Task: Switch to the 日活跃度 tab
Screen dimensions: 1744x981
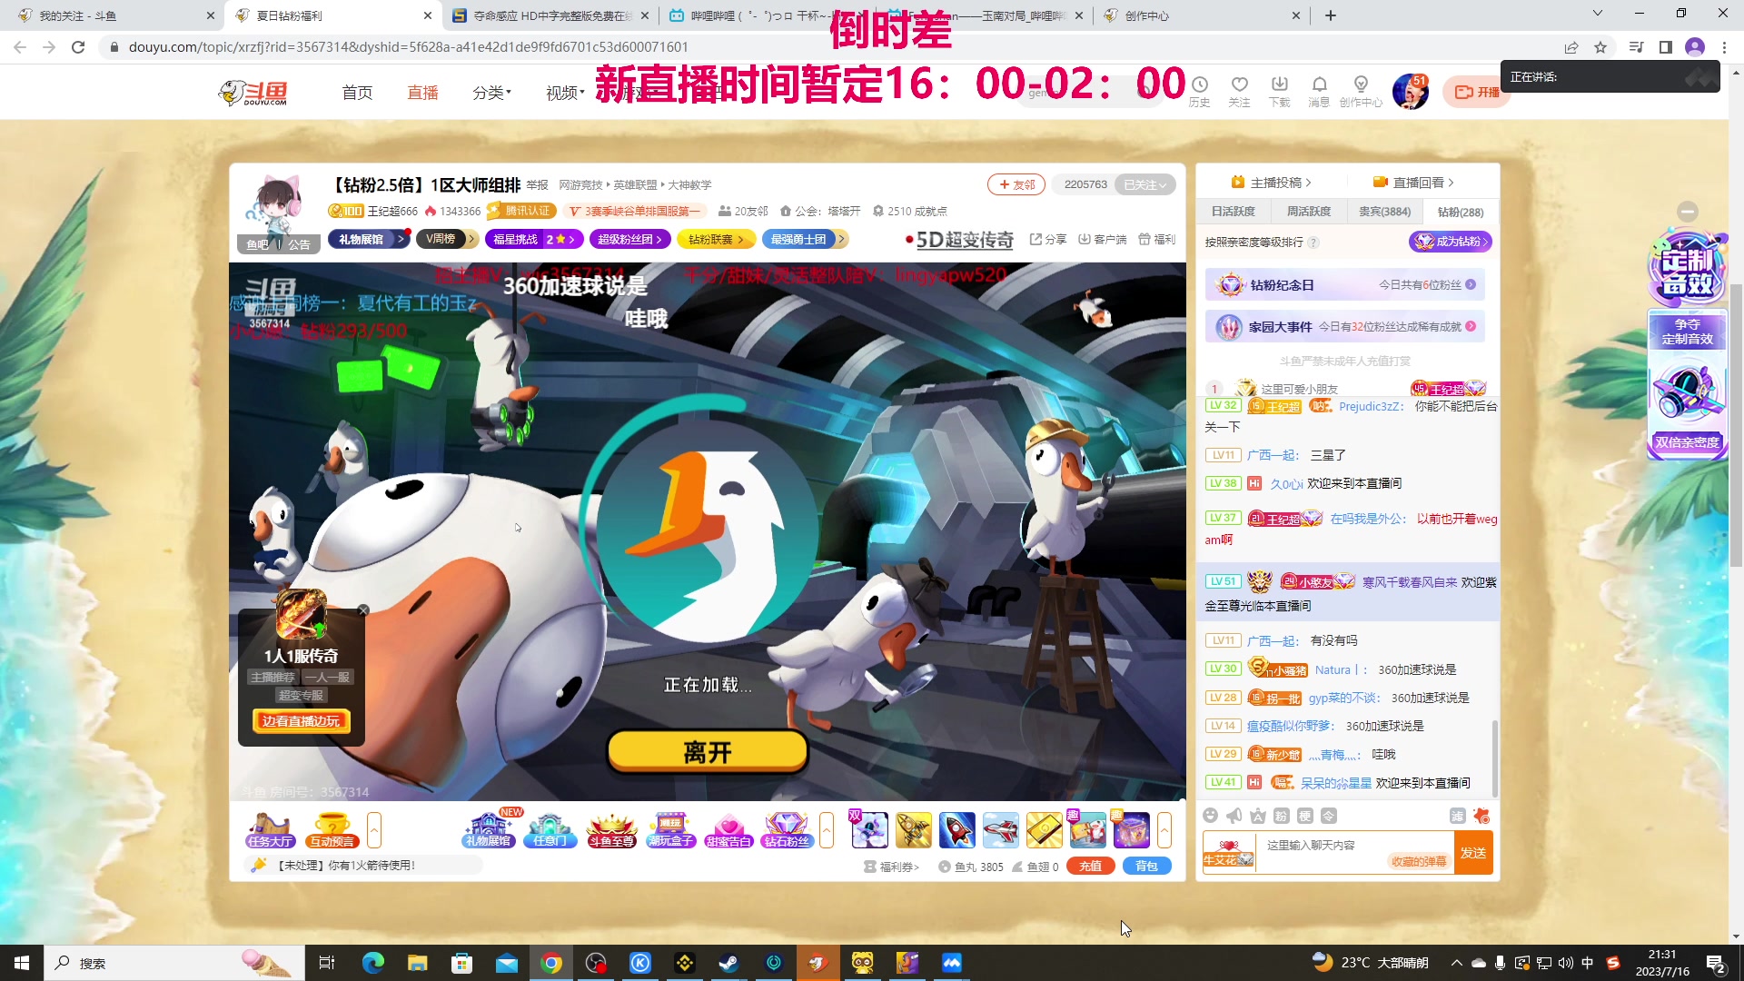Action: (1233, 212)
